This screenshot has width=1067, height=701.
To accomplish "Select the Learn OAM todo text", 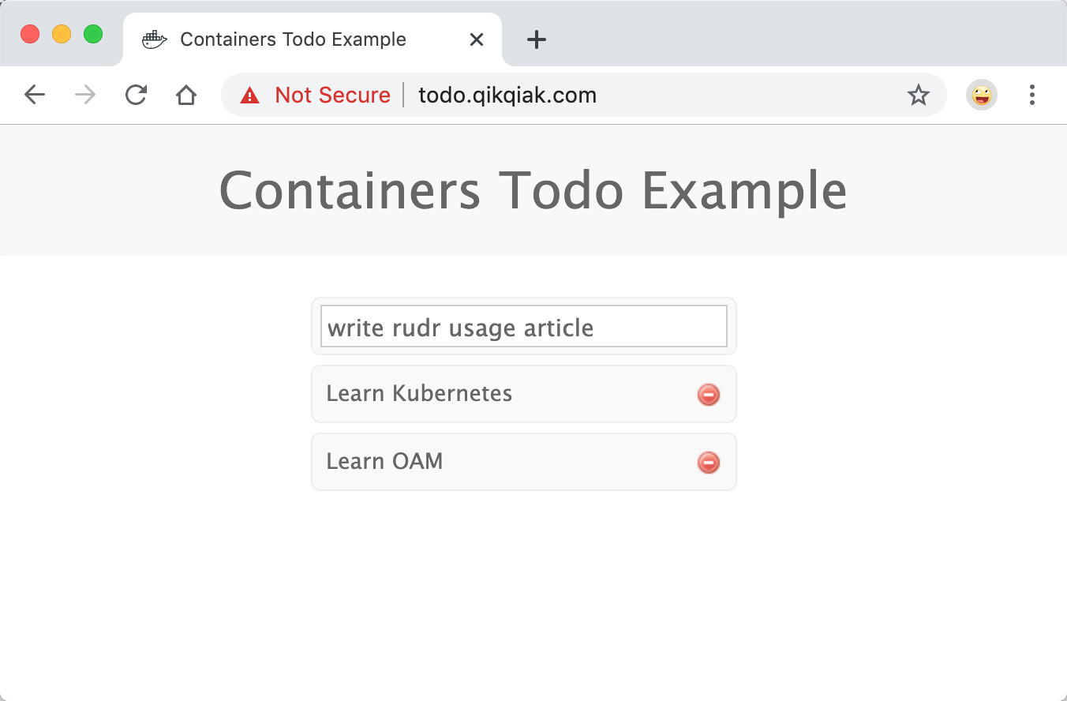I will (384, 461).
